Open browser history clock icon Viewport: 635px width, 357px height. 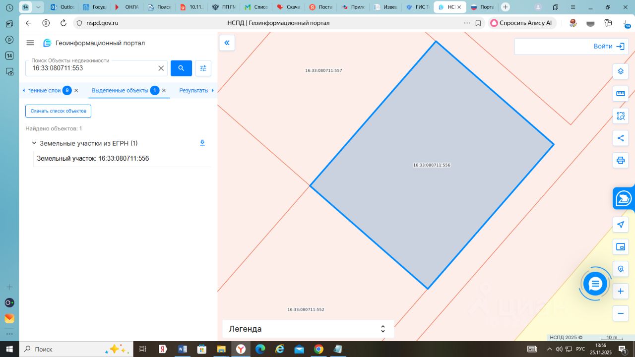tap(9, 7)
